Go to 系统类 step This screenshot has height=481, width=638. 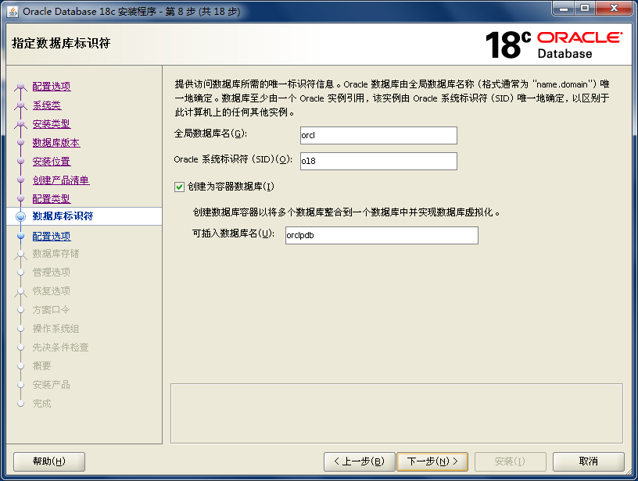click(47, 105)
